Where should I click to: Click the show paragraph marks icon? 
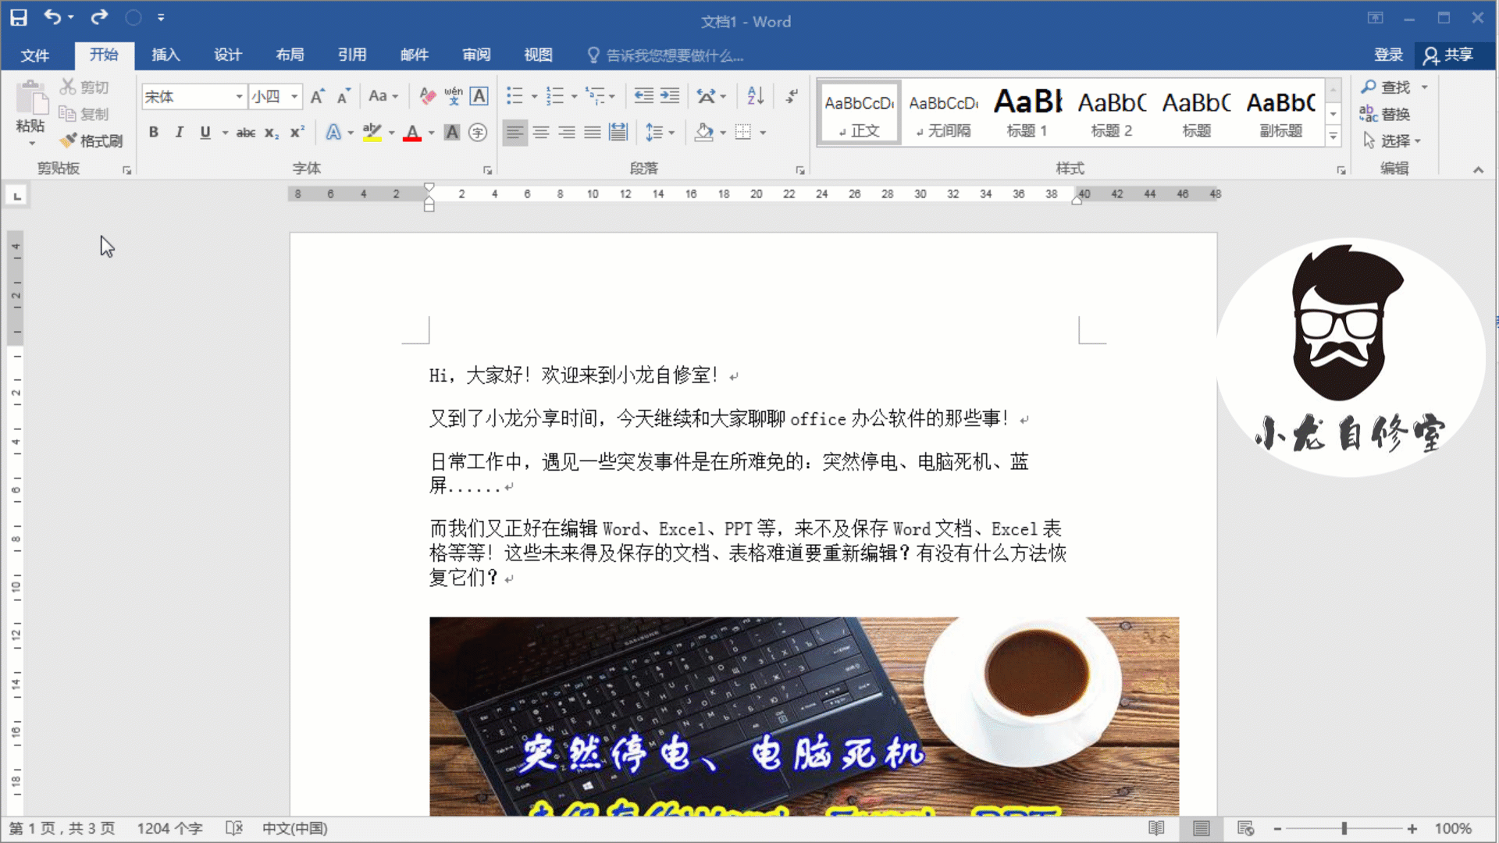pyautogui.click(x=792, y=96)
